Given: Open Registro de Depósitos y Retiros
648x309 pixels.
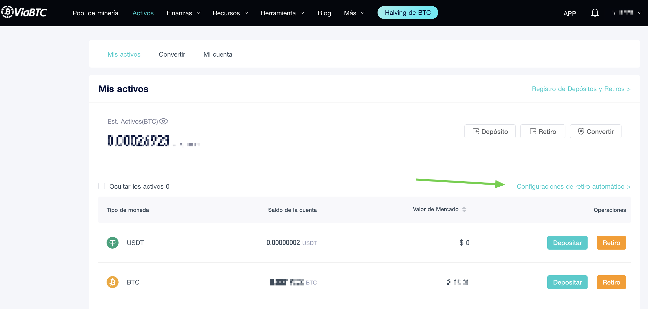Looking at the screenshot, I should click(581, 89).
